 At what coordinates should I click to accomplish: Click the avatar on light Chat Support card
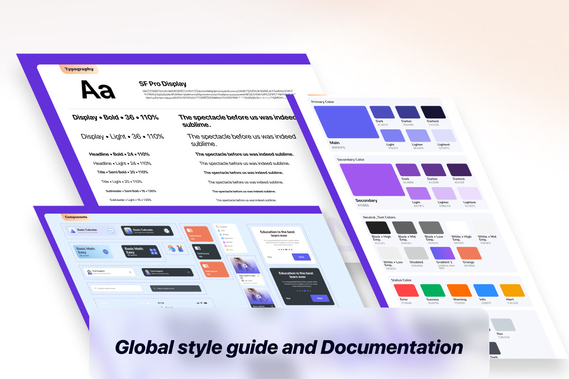(90, 272)
